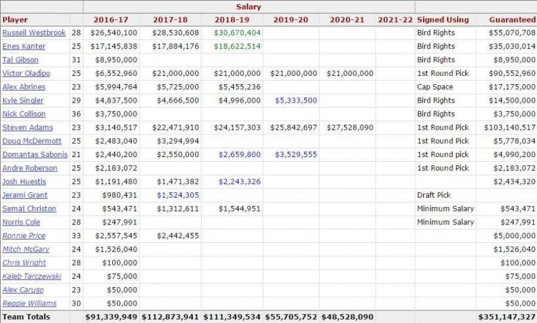537x323 pixels.
Task: Select Oladipo's $6,552,960 salary cell
Action: click(x=116, y=73)
